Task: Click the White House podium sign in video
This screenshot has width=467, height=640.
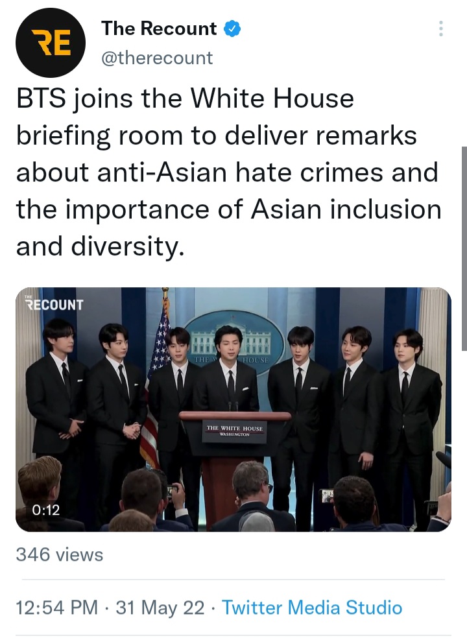Action: pyautogui.click(x=234, y=431)
